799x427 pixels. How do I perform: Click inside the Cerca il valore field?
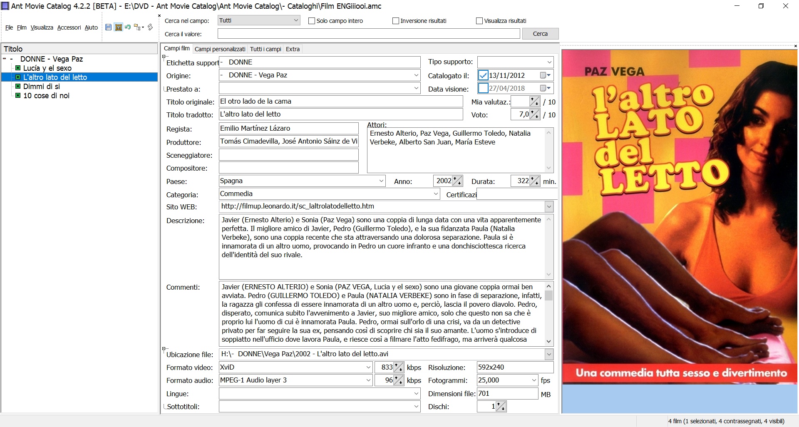(369, 34)
